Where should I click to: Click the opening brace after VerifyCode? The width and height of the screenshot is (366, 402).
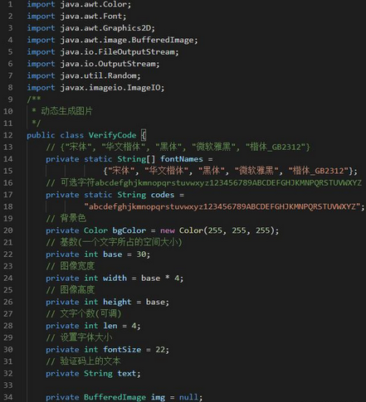coord(144,135)
